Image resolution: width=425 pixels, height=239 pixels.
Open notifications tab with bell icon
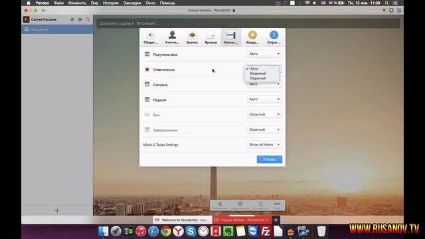[x=252, y=37]
